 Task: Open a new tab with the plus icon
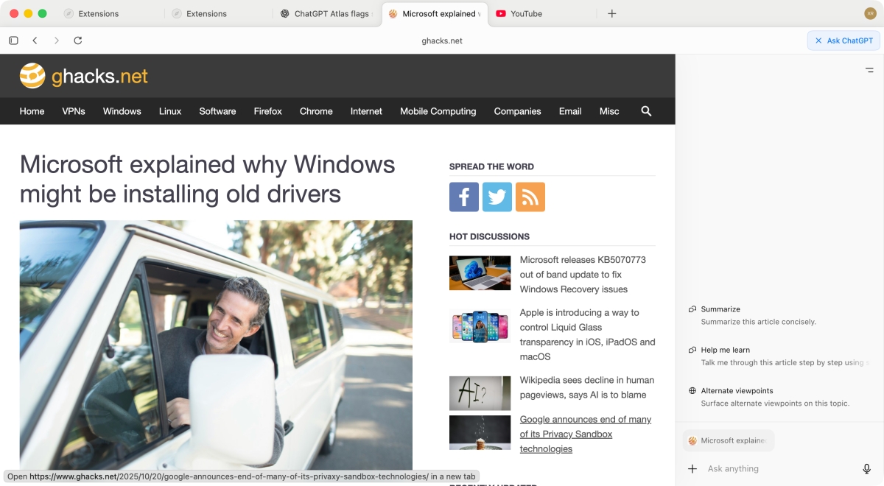click(611, 13)
